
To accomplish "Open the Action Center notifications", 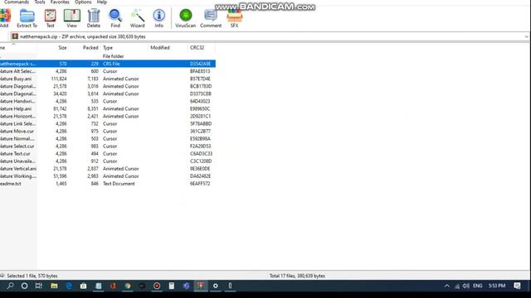I will [517, 286].
